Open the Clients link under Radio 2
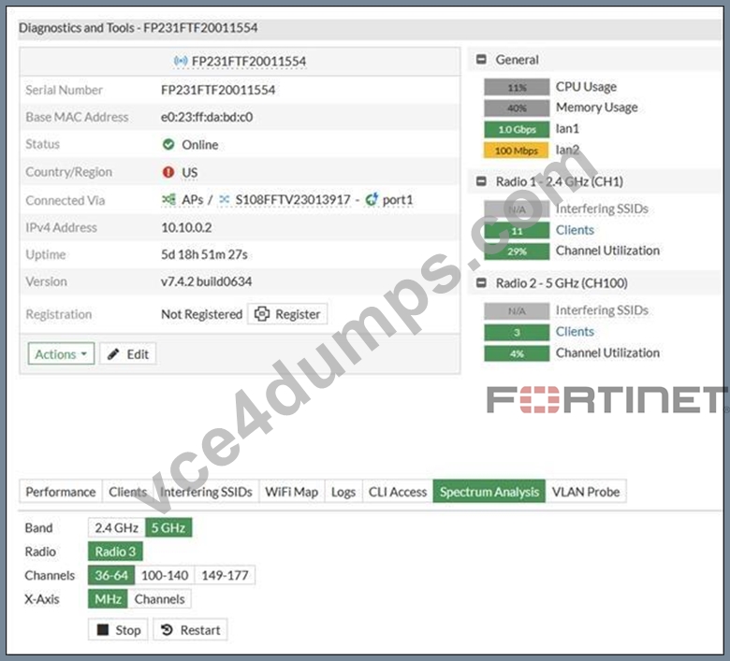 (x=575, y=331)
